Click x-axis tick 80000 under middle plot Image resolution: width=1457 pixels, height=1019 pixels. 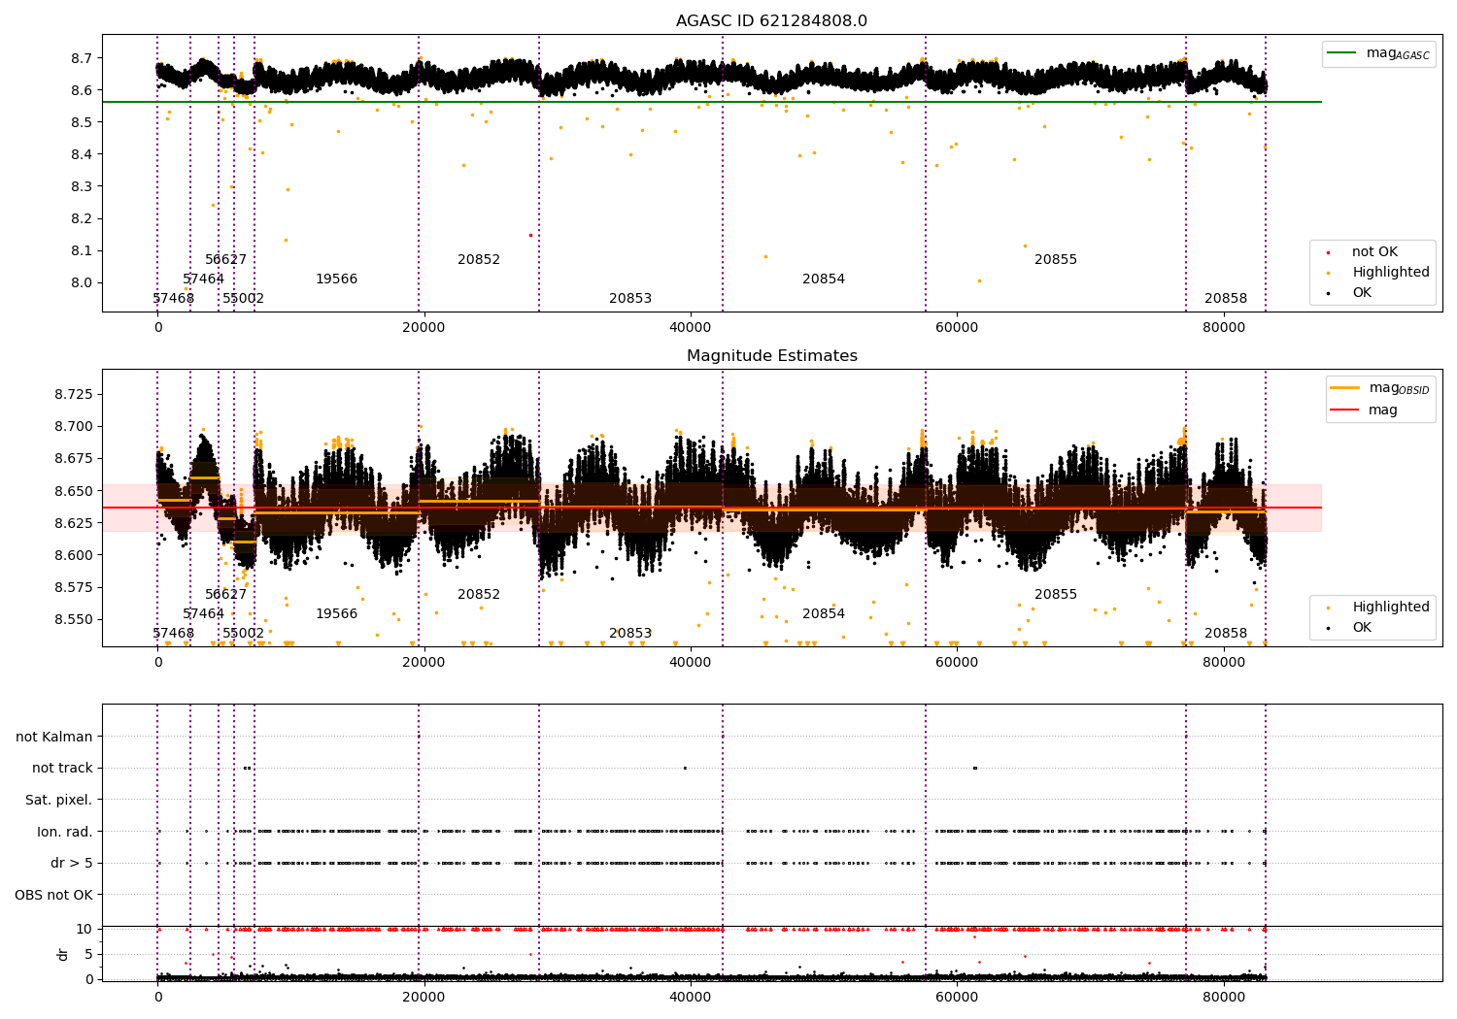[x=1224, y=663]
